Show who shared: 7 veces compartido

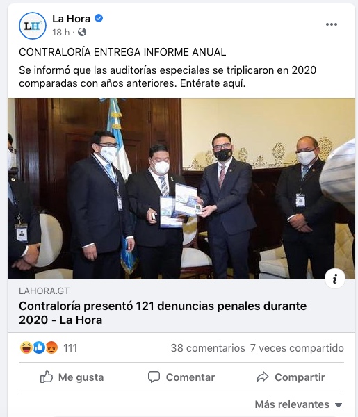click(297, 348)
